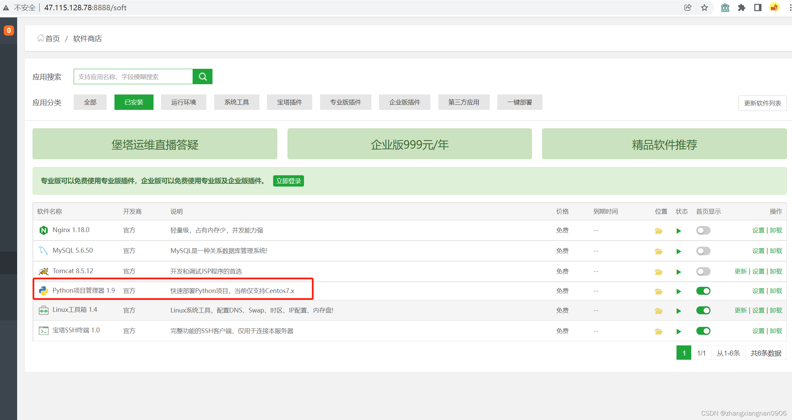The height and width of the screenshot is (420, 792).
Task: Disable homepage display for Python项目管理器
Action: click(703, 291)
